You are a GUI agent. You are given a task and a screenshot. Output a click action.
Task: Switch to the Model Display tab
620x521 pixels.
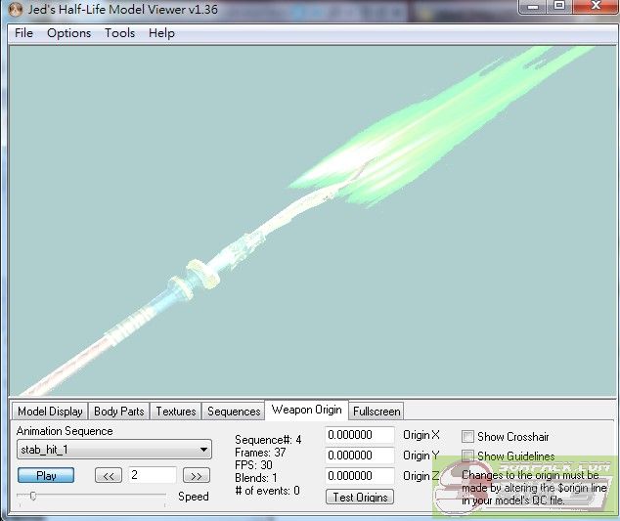50,412
